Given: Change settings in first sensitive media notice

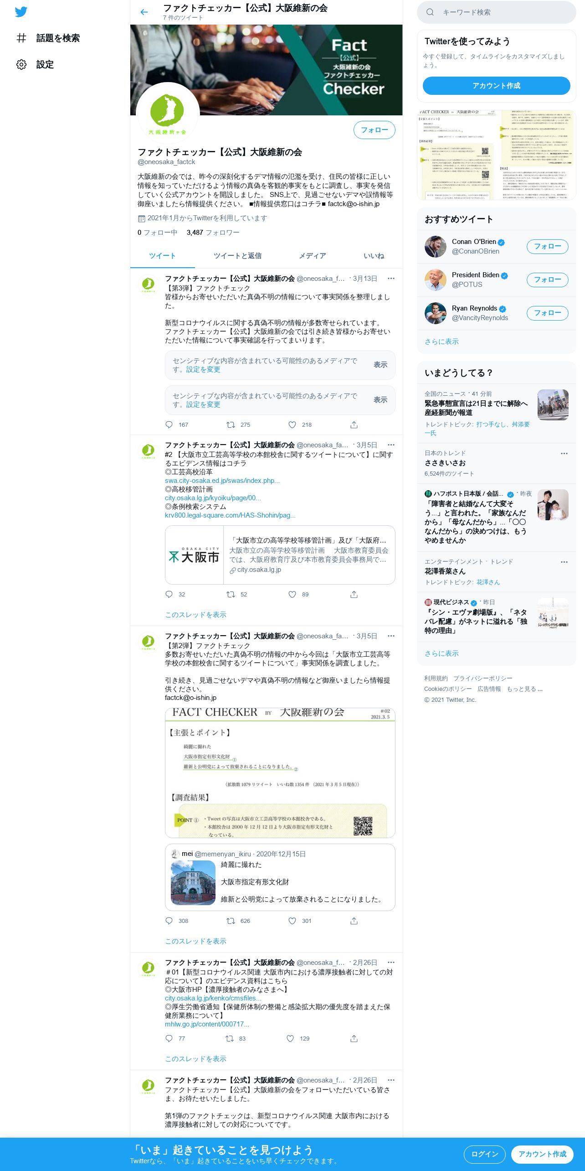Looking at the screenshot, I should tap(203, 369).
